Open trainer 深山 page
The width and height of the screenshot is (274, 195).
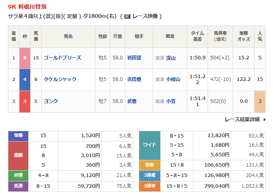[x=171, y=58]
